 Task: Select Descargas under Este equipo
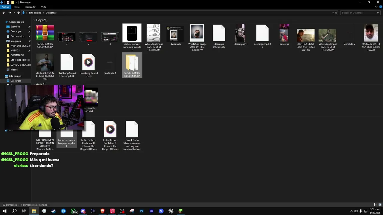pos(16,81)
